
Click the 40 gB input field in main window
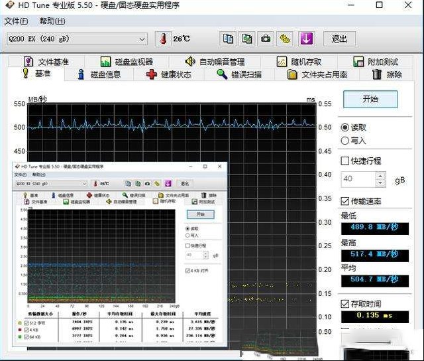[358, 179]
